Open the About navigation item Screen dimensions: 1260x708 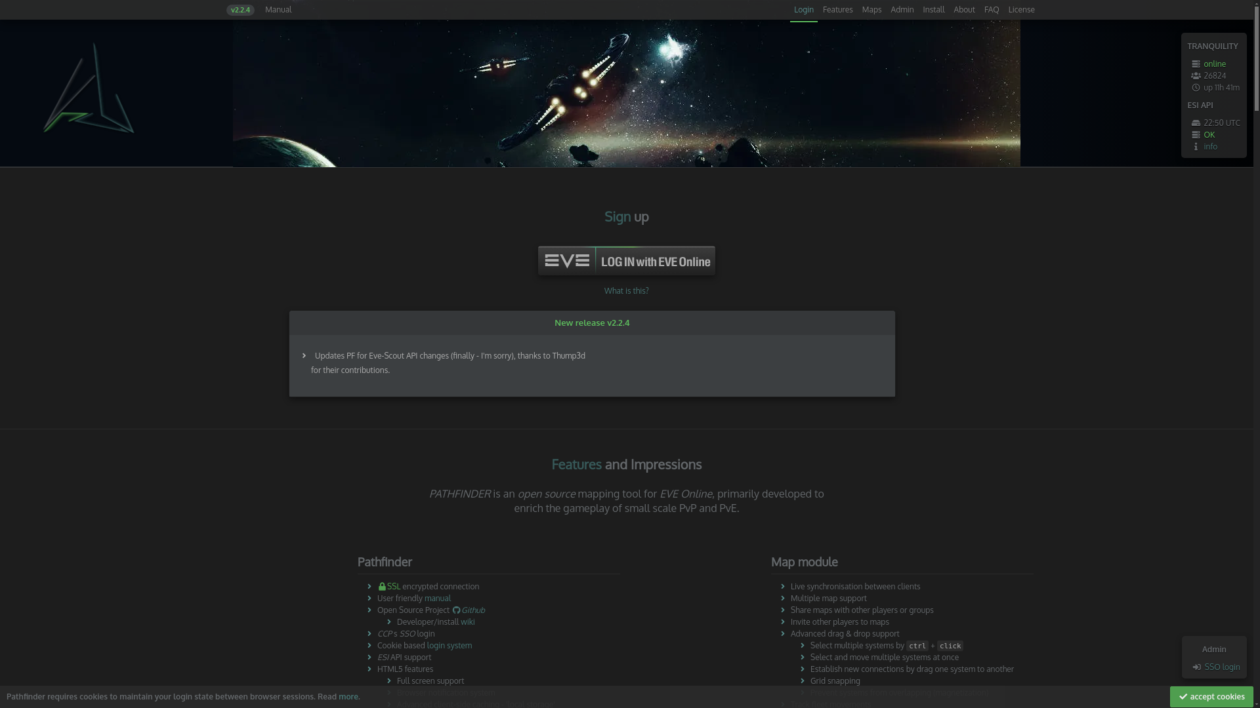coord(964,10)
